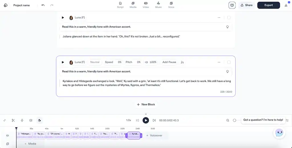Switch to the Voice tab
The height and width of the screenshot is (148, 292).
(x=171, y=5)
